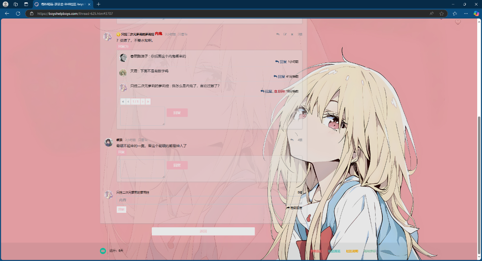
Task: Focus the 3楼 reply text box
Action: pos(143,116)
